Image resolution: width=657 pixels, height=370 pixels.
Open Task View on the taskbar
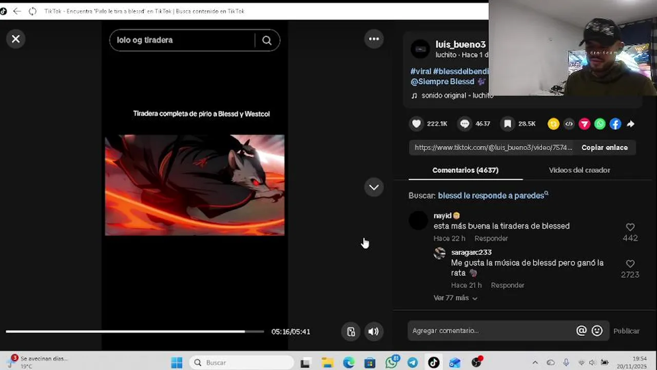(x=305, y=363)
